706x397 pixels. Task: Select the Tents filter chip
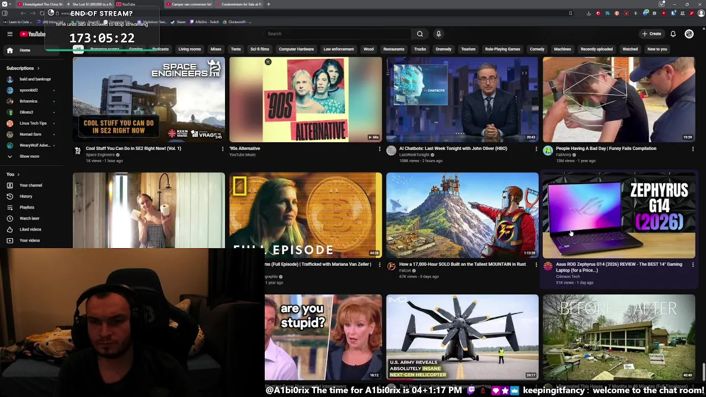click(236, 49)
